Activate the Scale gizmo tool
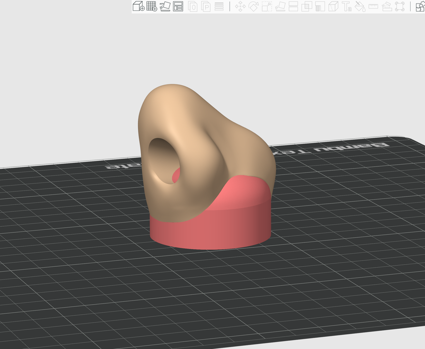 267,6
